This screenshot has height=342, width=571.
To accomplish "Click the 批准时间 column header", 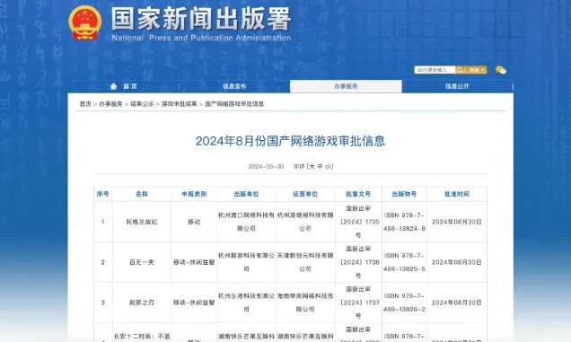I will pyautogui.click(x=457, y=194).
